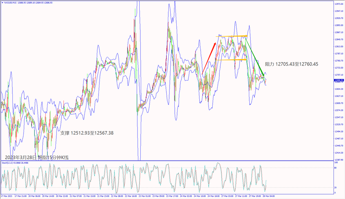
Task: Click the upper orange horizontal line
Action: click(232, 37)
